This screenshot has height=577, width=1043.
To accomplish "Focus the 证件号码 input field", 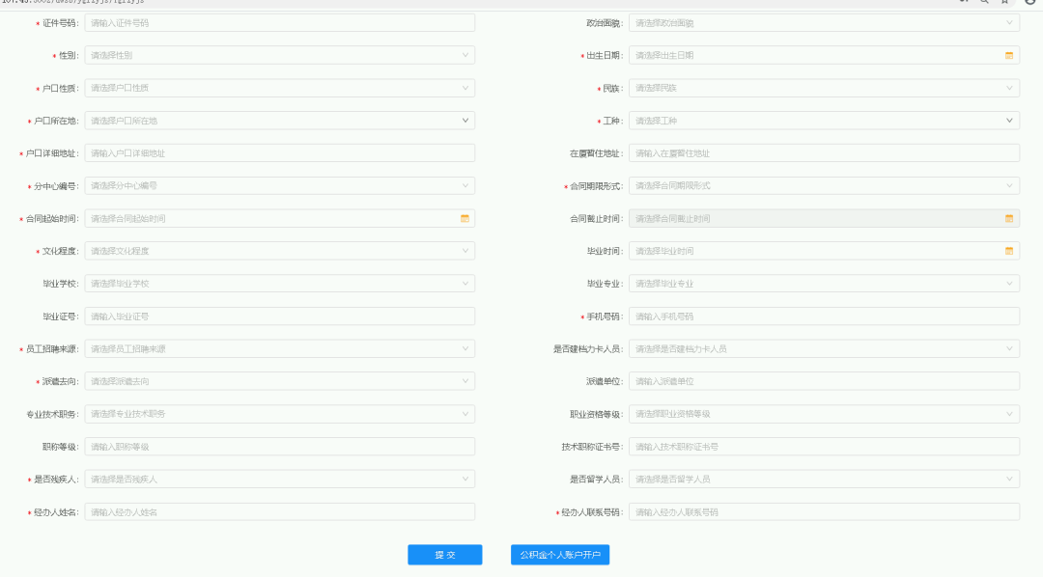I will pyautogui.click(x=279, y=22).
